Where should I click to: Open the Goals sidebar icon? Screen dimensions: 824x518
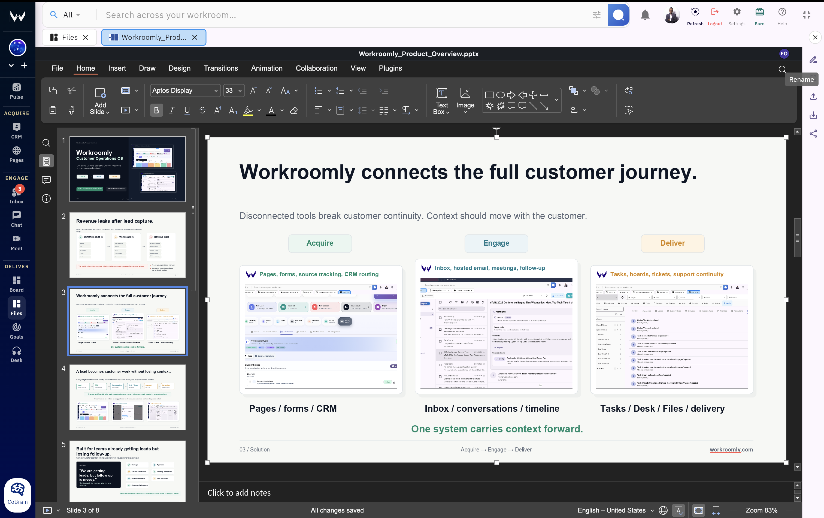(16, 331)
